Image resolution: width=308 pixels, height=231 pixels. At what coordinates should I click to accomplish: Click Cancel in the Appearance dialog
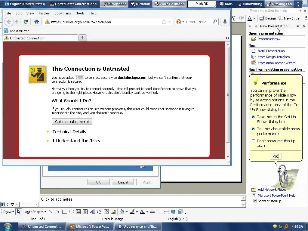tap(123, 182)
